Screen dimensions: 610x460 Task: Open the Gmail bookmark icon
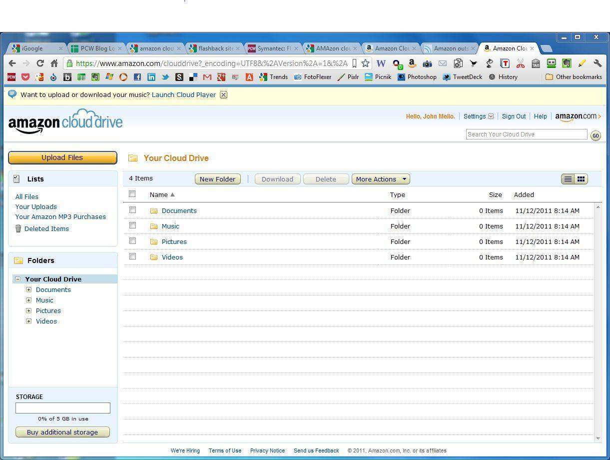click(207, 77)
